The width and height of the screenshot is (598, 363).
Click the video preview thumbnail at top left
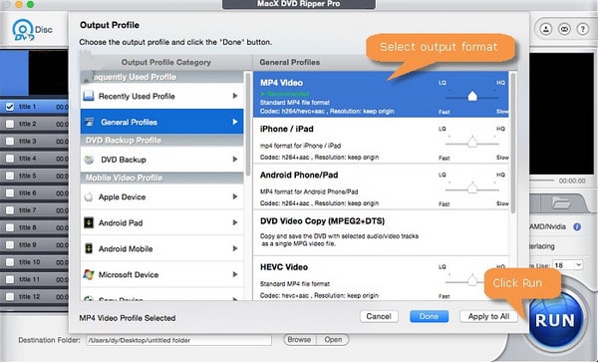pos(34,73)
